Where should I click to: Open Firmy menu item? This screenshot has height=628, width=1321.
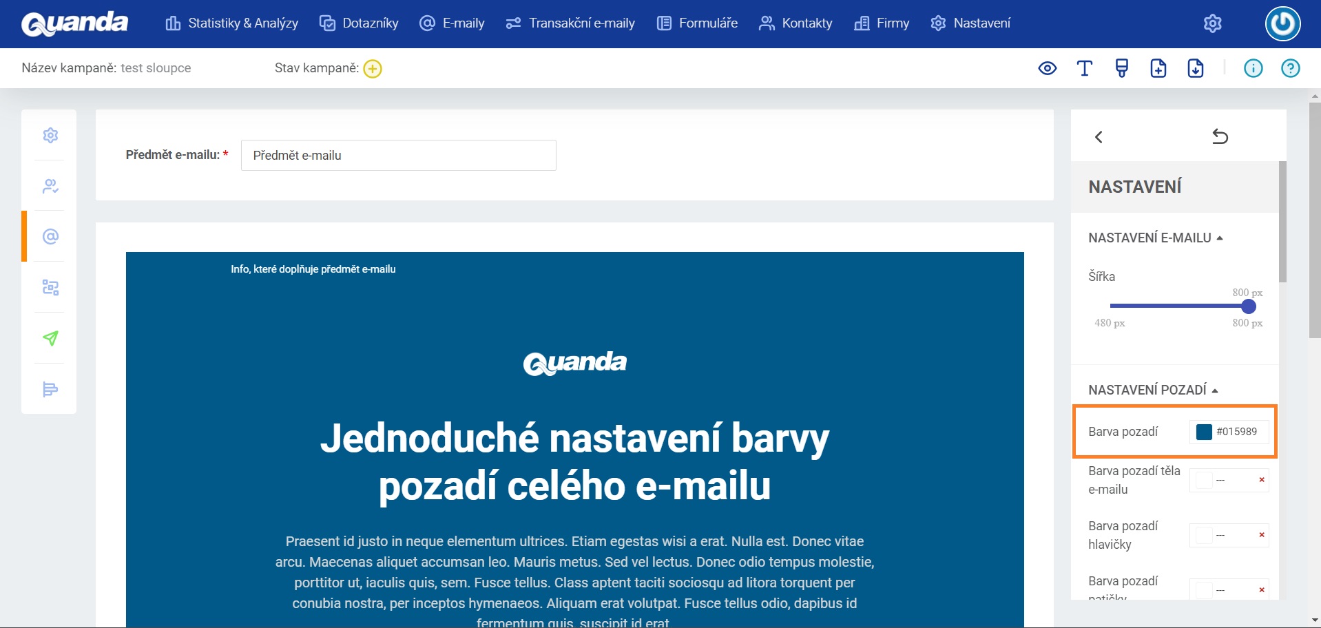coord(882,23)
